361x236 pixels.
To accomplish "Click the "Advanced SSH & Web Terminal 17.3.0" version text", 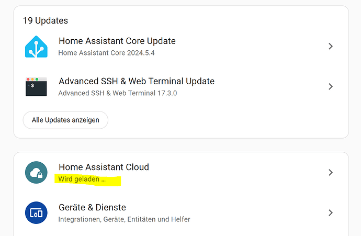I will [x=118, y=93].
